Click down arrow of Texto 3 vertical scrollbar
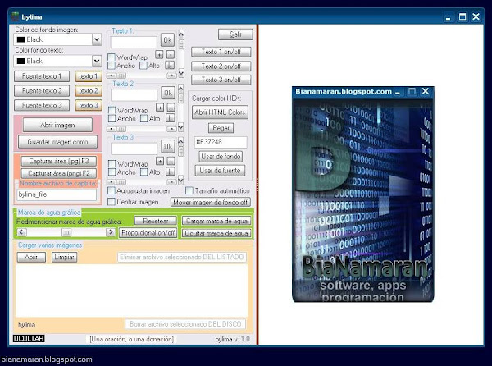The image size is (492, 366). pos(181,180)
